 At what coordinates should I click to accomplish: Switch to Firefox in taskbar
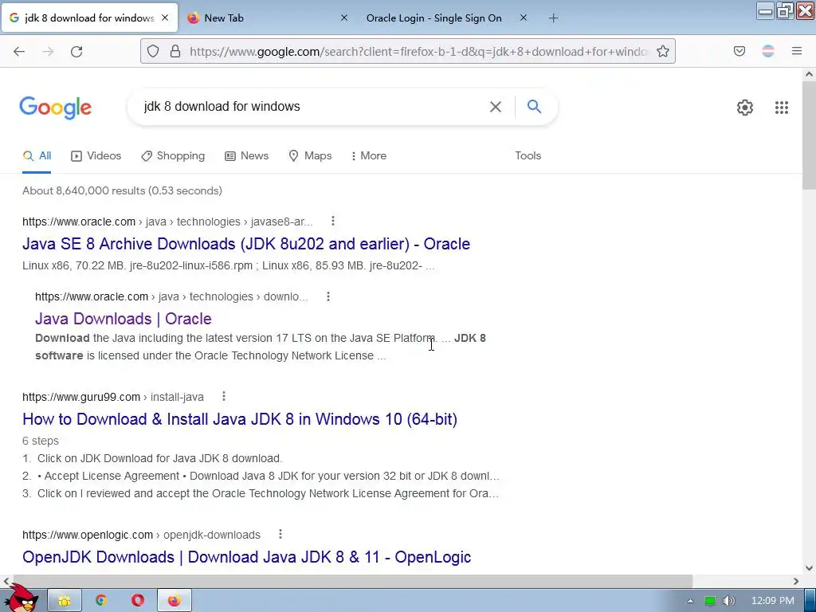pos(175,601)
